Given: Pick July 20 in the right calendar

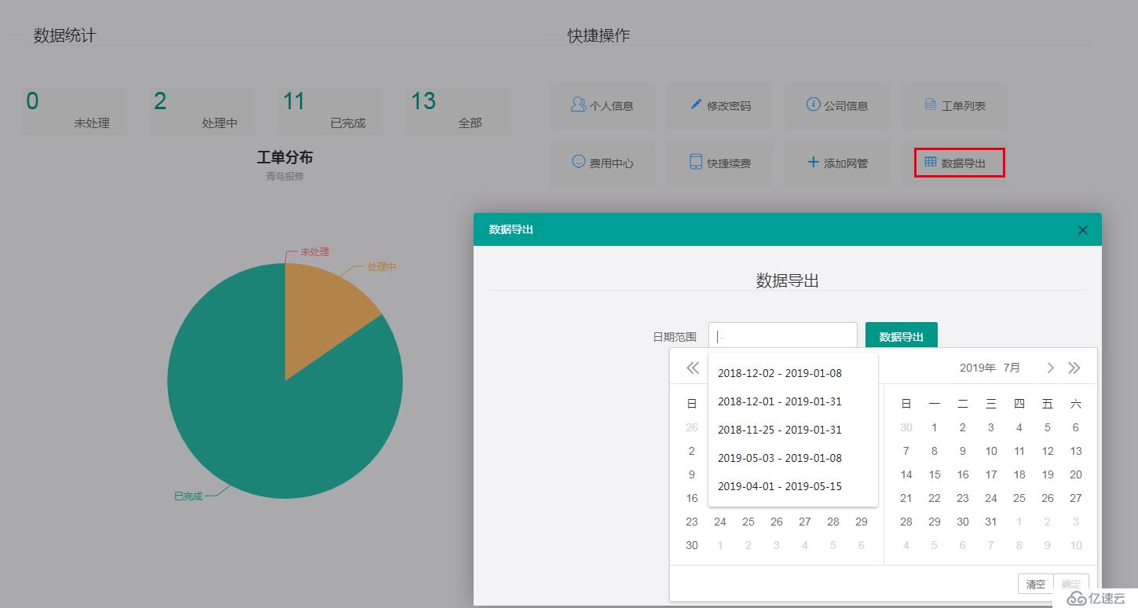Looking at the screenshot, I should coord(1076,474).
